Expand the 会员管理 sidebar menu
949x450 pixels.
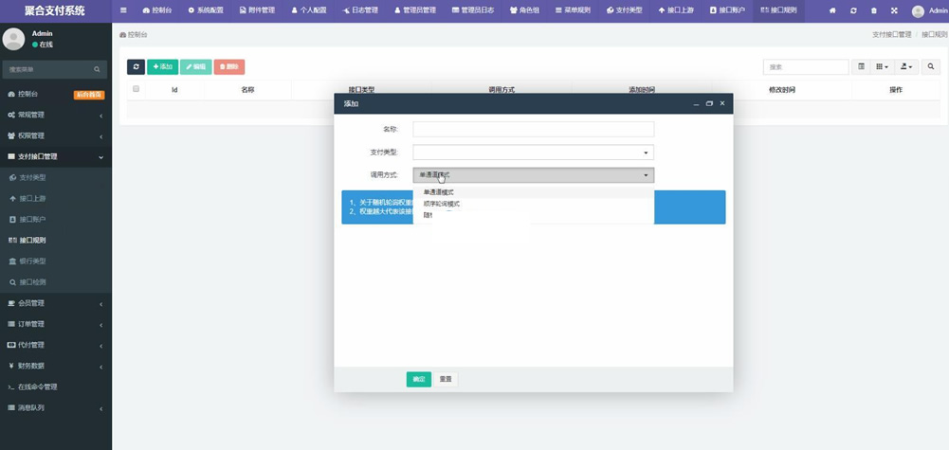point(56,303)
